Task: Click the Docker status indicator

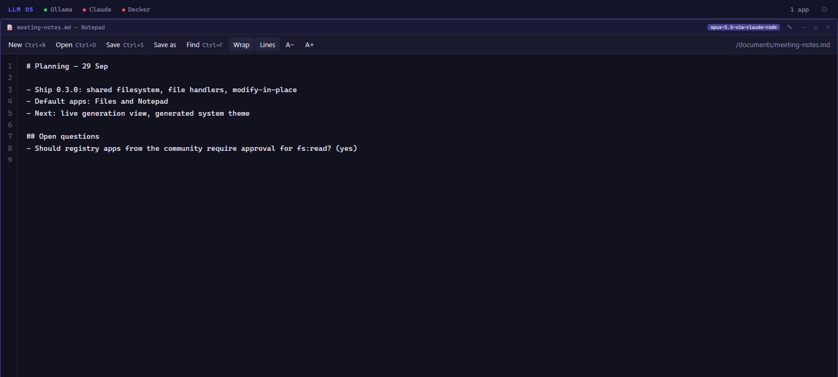Action: [x=136, y=9]
